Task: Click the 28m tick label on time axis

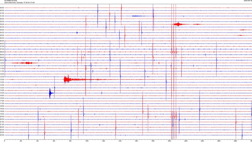Action: [x=236, y=141]
